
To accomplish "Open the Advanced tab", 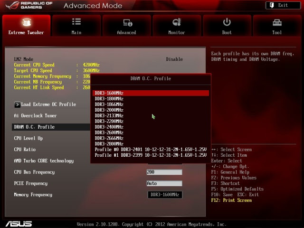I will click(x=127, y=26).
